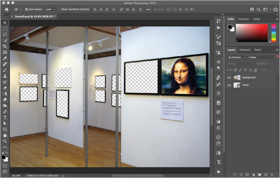Viewport: 280px width, 178px height.
Task: Toggle Lock transparent pixels icon
Action: pos(235,70)
